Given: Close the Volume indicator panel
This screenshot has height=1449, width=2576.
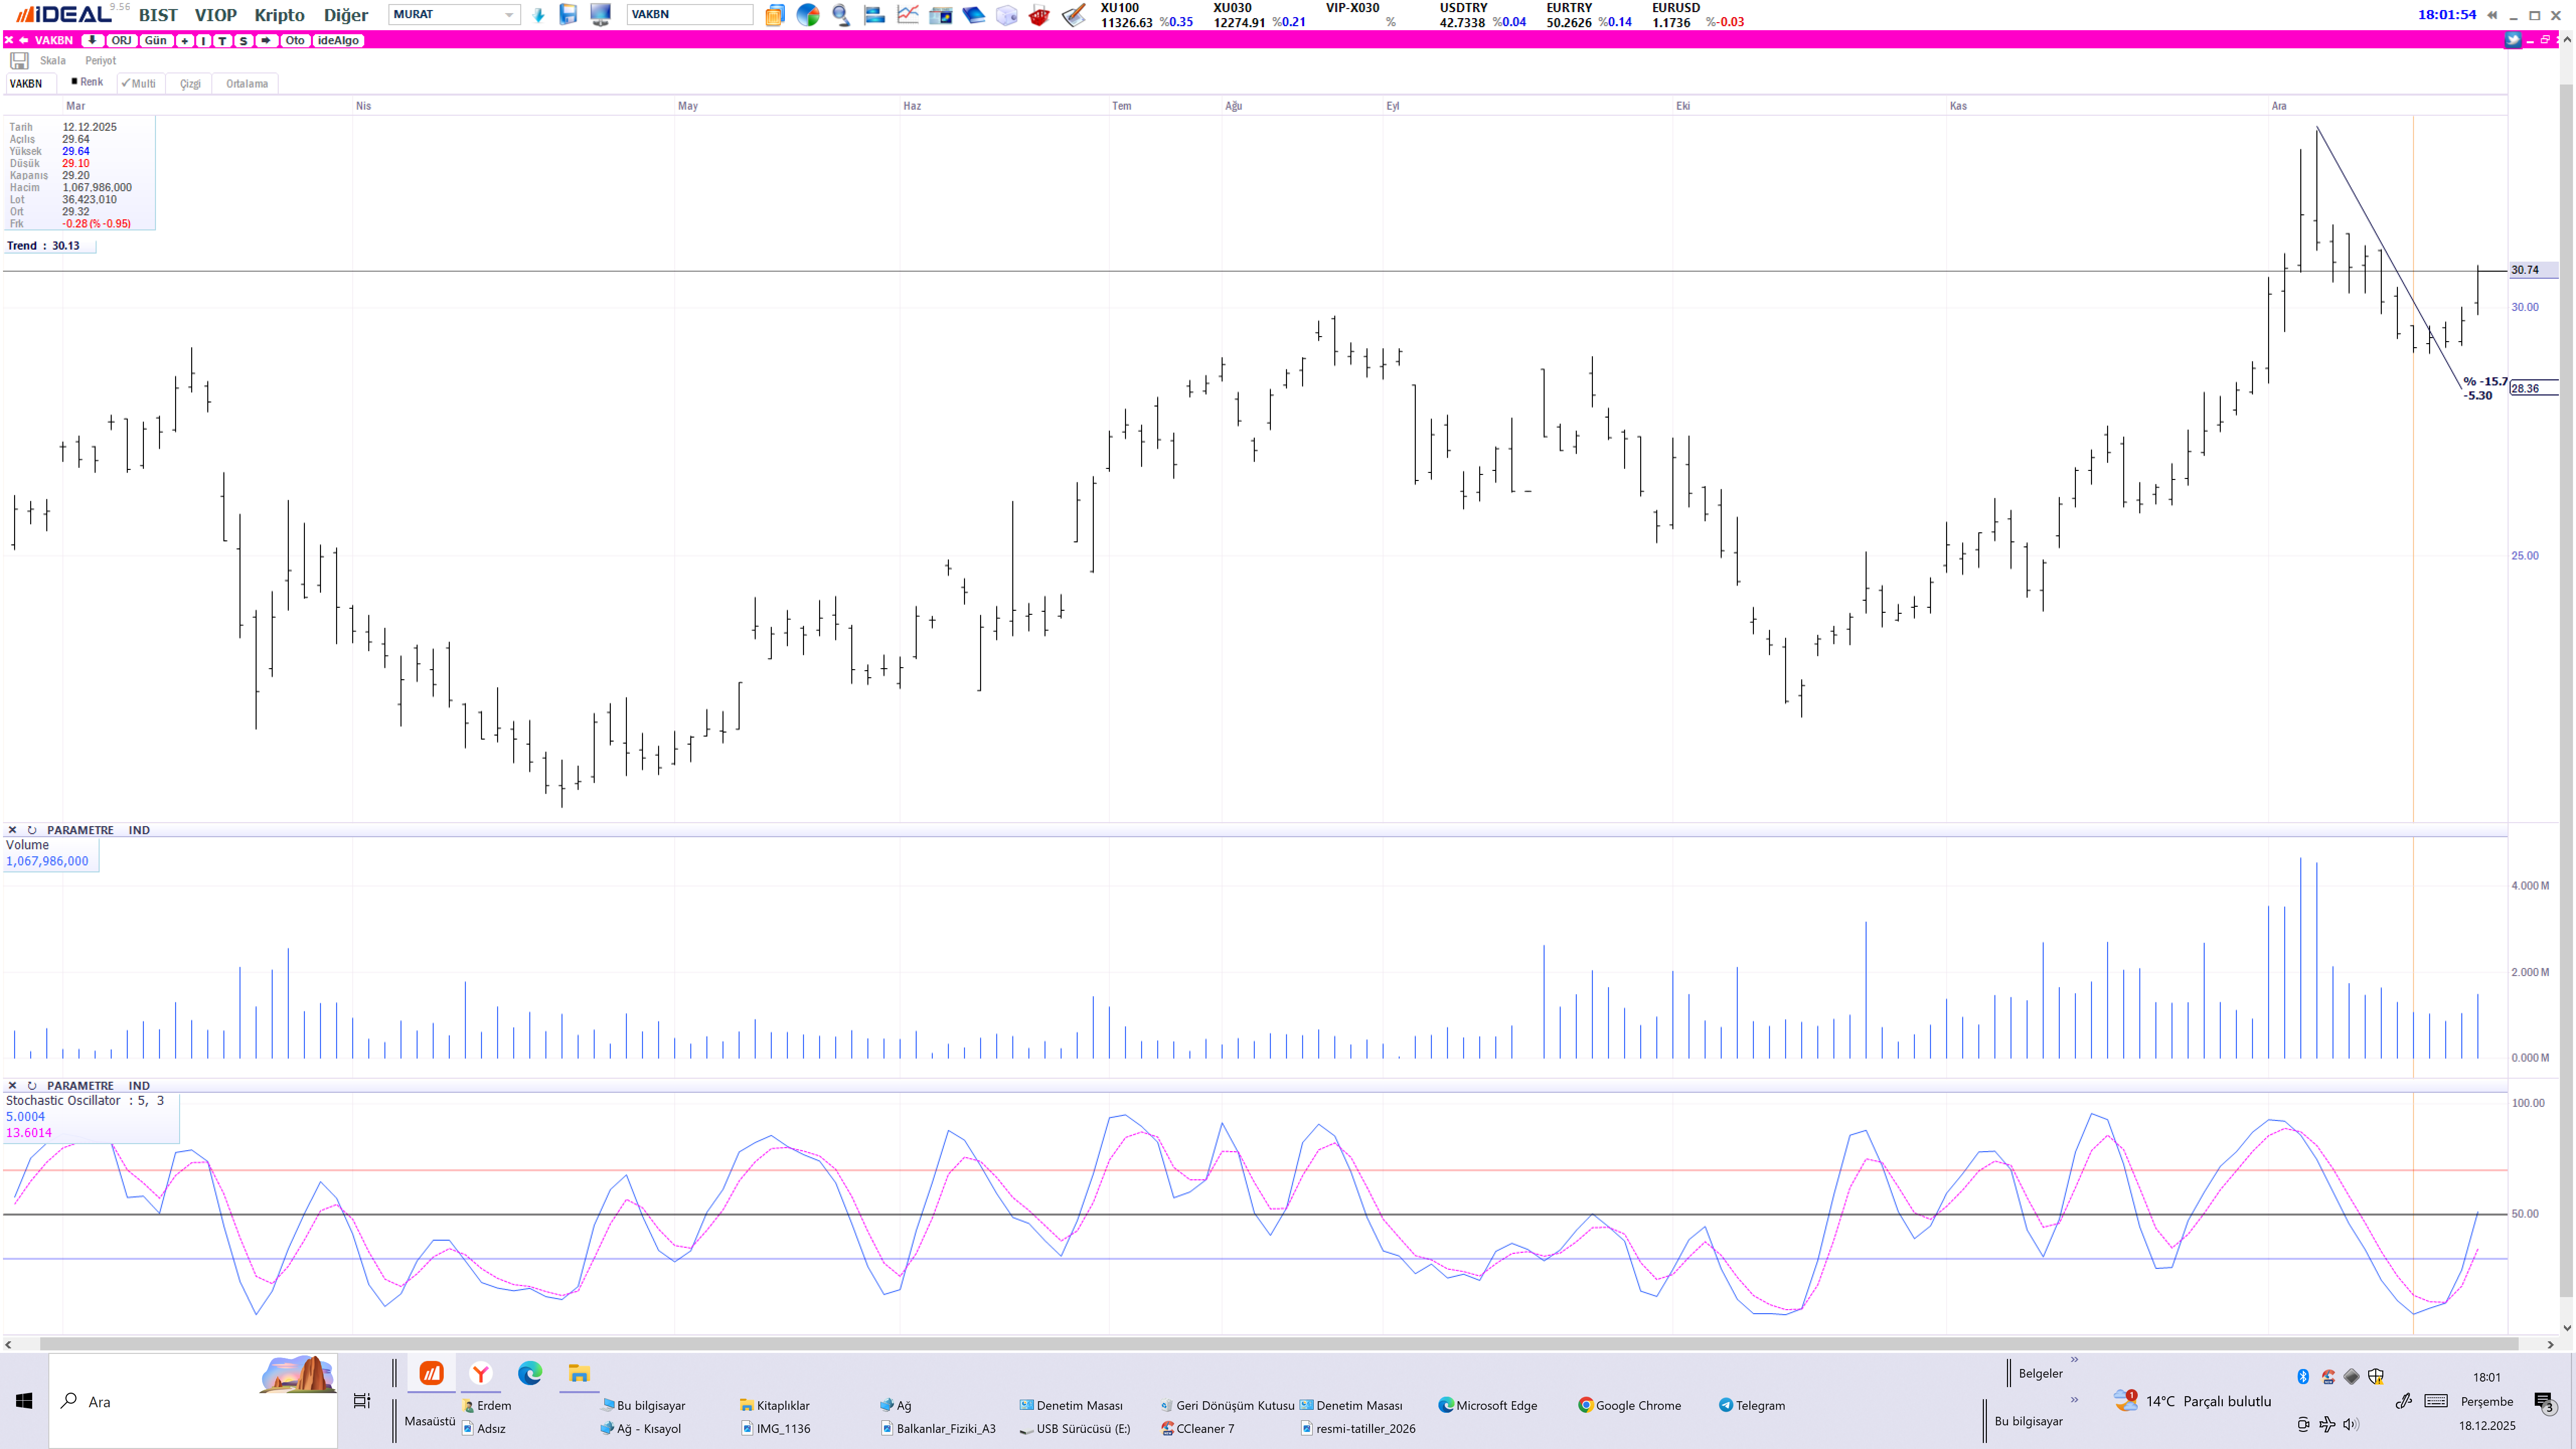Looking at the screenshot, I should [x=12, y=830].
